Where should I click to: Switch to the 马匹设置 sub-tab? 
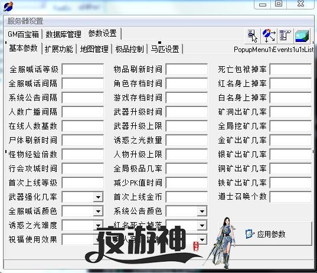pos(165,49)
